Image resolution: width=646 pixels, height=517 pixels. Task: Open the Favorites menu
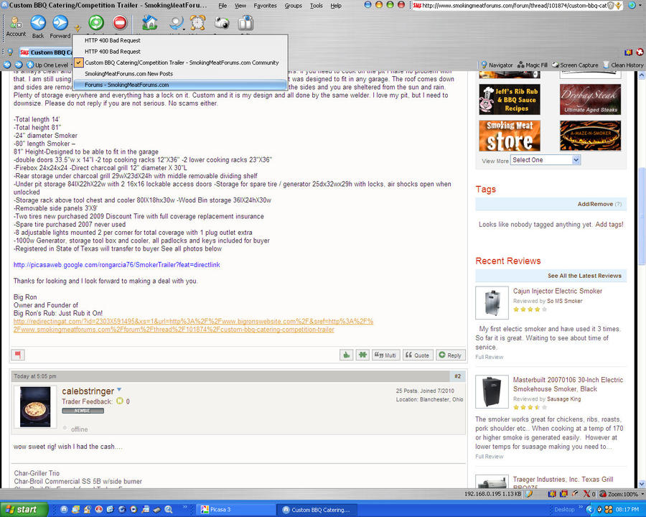(x=265, y=6)
